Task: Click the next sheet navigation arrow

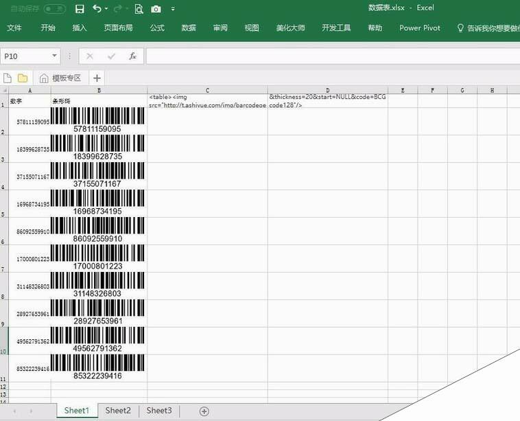Action: point(31,411)
